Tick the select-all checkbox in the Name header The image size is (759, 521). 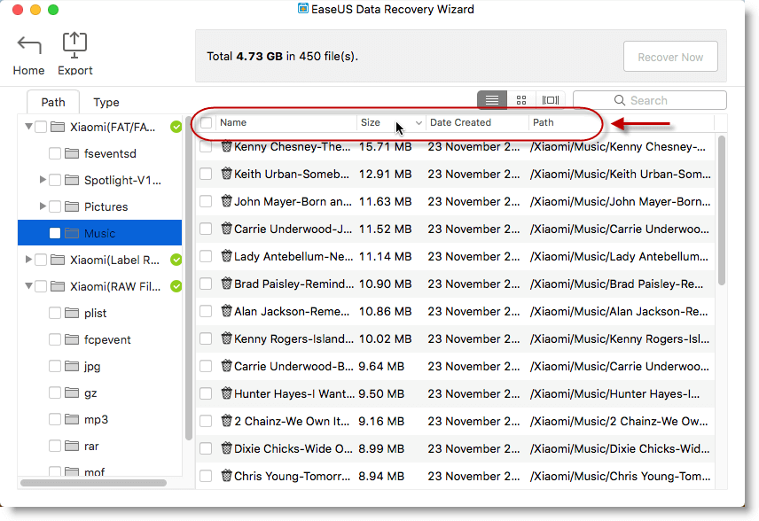(207, 122)
